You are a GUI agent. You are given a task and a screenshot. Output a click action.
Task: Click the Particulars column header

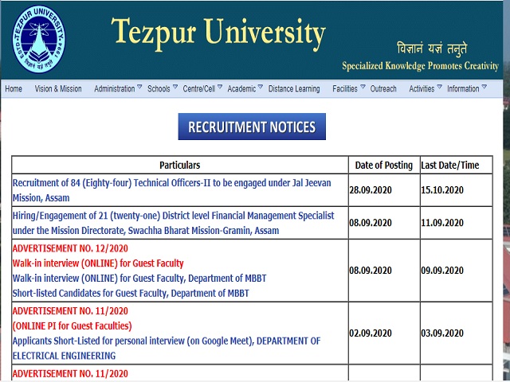tap(179, 166)
